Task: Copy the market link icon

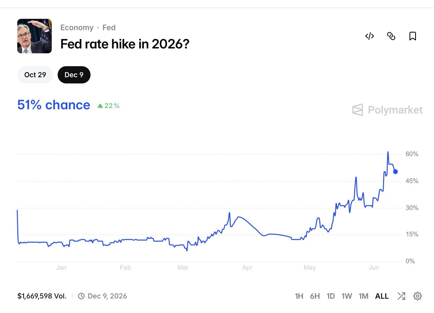Action: (391, 36)
